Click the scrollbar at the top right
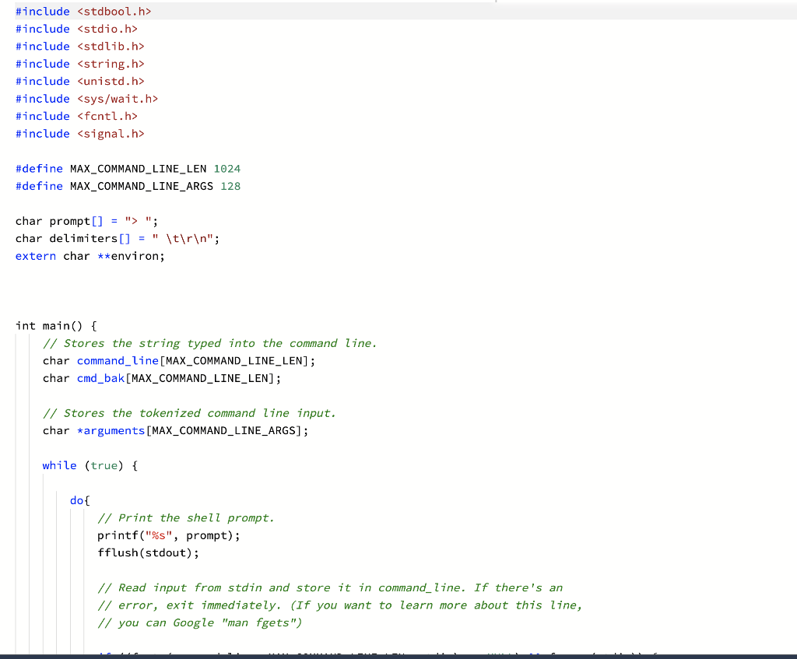The image size is (797, 659). pos(489,4)
